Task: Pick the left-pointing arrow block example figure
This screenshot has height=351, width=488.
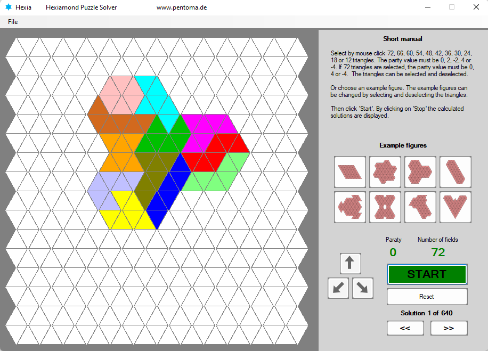Action: (420, 207)
